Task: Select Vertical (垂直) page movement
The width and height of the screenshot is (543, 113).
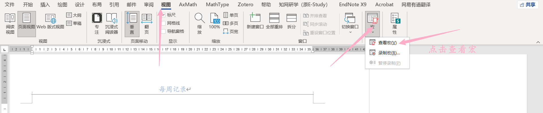Action: [x=132, y=24]
